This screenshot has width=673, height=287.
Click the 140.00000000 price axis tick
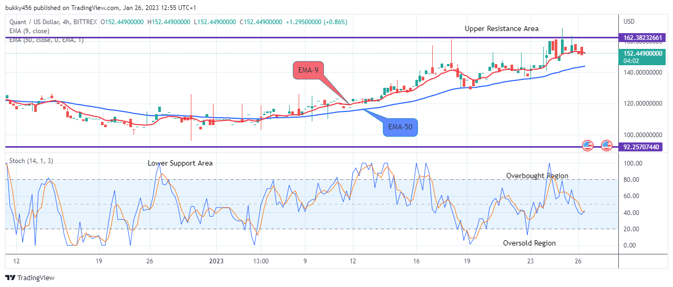tap(643, 73)
